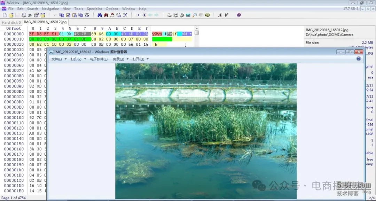Expand the 打印(P) dropdown menu

(x=78, y=59)
